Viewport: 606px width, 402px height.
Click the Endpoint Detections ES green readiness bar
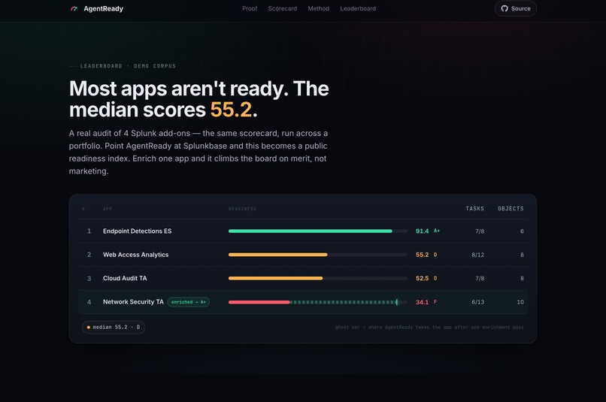click(311, 231)
